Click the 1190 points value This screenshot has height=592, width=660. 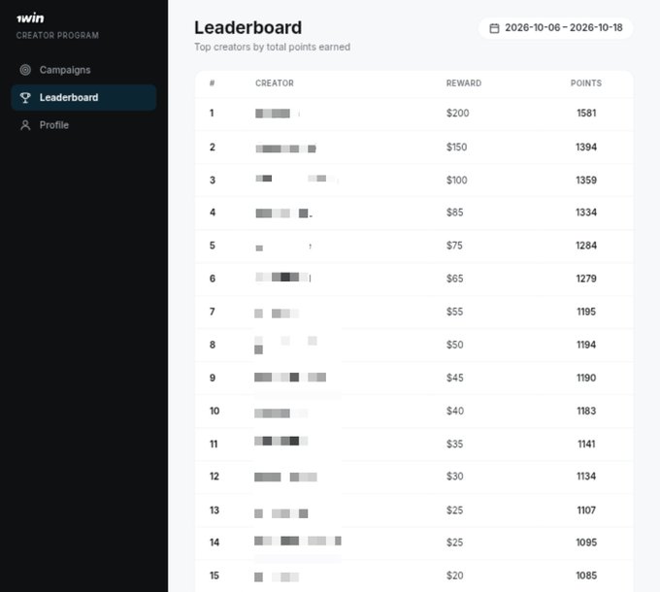[586, 378]
